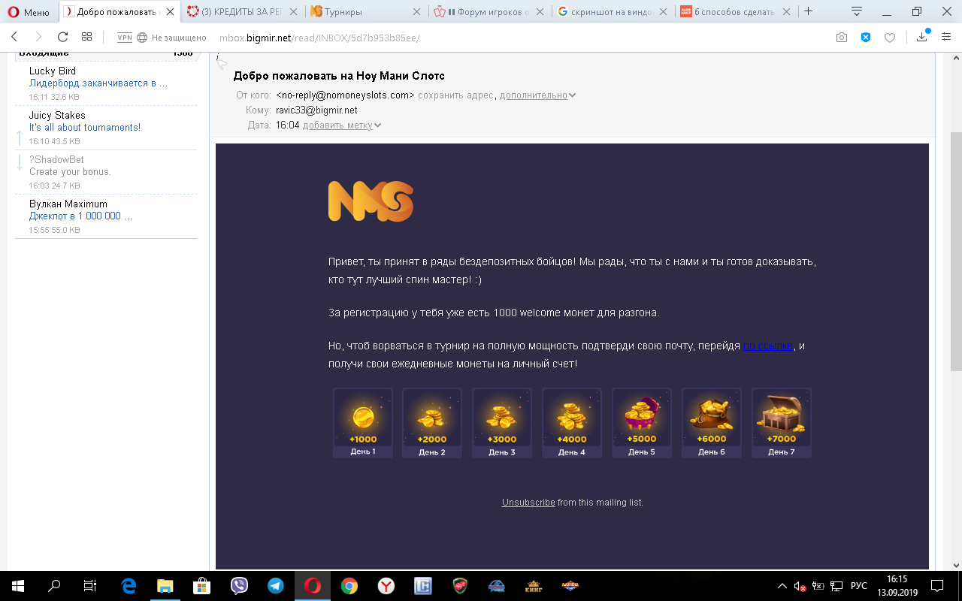Select Day 4 +4000 coins reward
The image size is (962, 601).
[572, 423]
